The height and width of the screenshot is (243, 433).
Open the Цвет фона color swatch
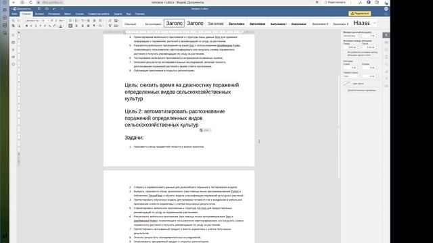pyautogui.click(x=347, y=84)
